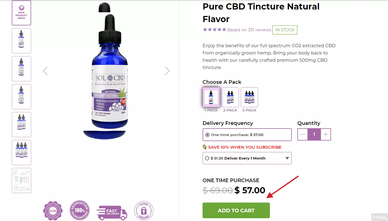Image resolution: width=388 pixels, height=221 pixels.
Task: Play the View Product Video thumbnail
Action: (x=21, y=13)
